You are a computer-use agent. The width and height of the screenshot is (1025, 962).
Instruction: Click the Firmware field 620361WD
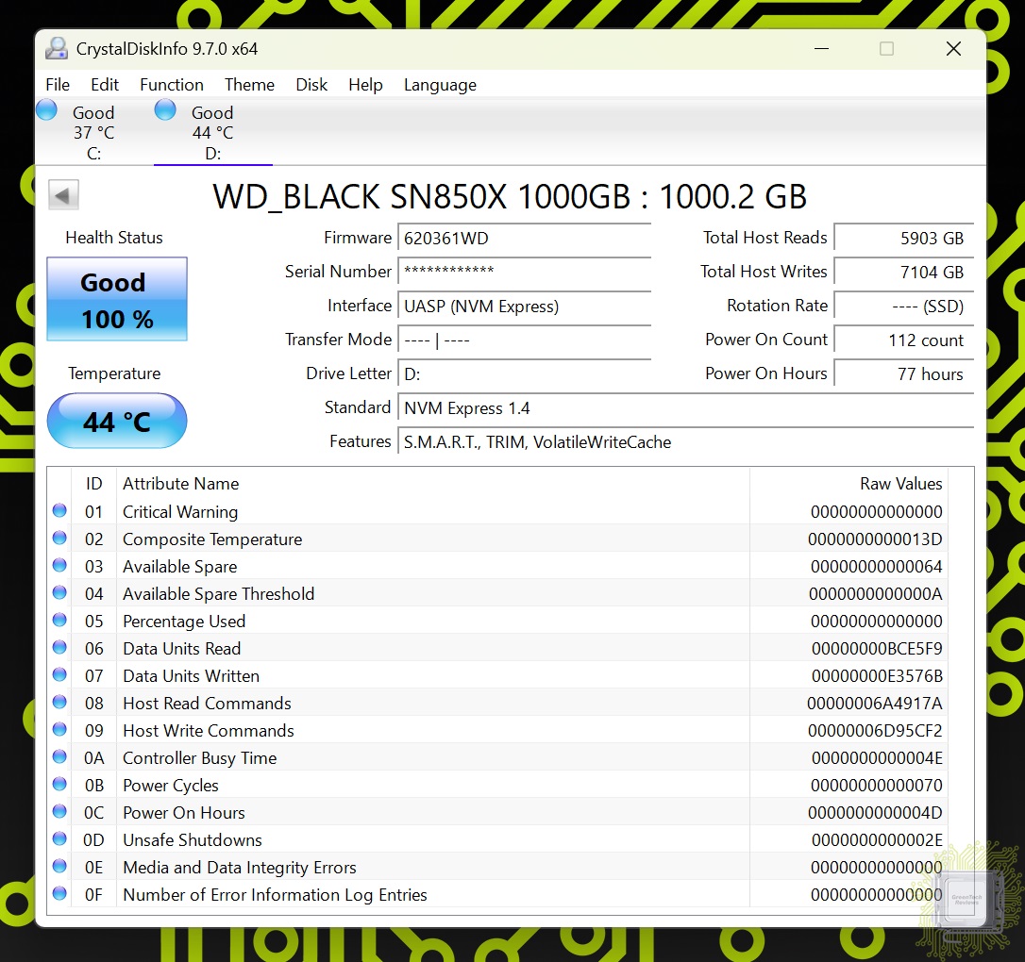(524, 239)
